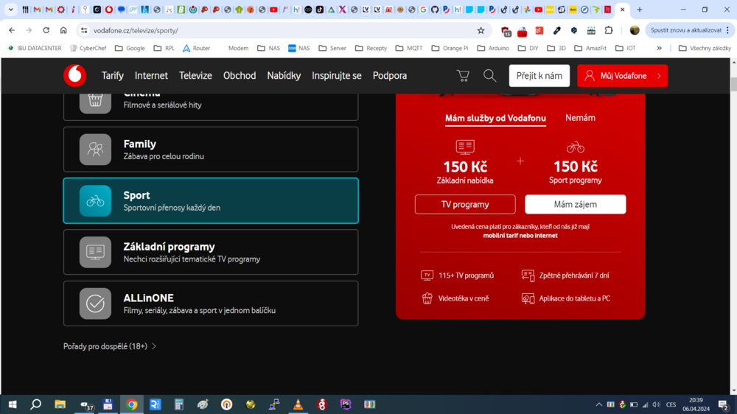Viewport: 737px width, 414px height.
Task: Open Chrome extensions puzzle icon
Action: click(x=609, y=30)
